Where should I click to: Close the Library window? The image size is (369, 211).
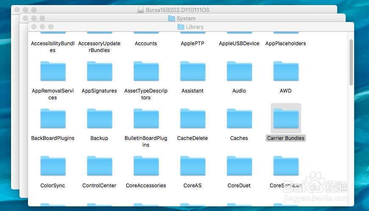click(34, 27)
